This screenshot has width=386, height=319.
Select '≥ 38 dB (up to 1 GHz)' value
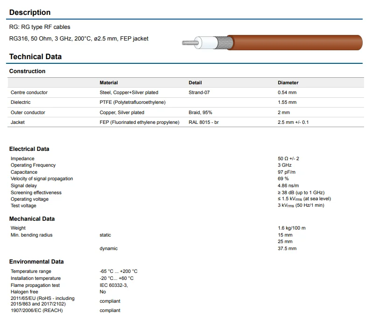pyautogui.click(x=301, y=192)
